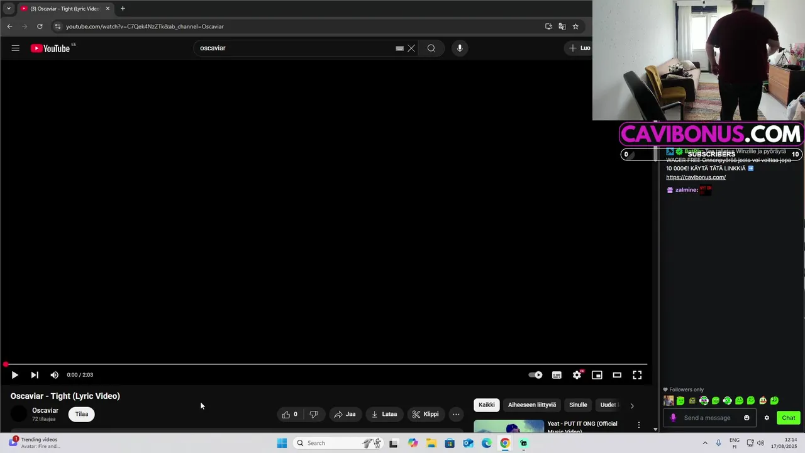Go back in the browser
The height and width of the screenshot is (453, 805).
[9, 26]
